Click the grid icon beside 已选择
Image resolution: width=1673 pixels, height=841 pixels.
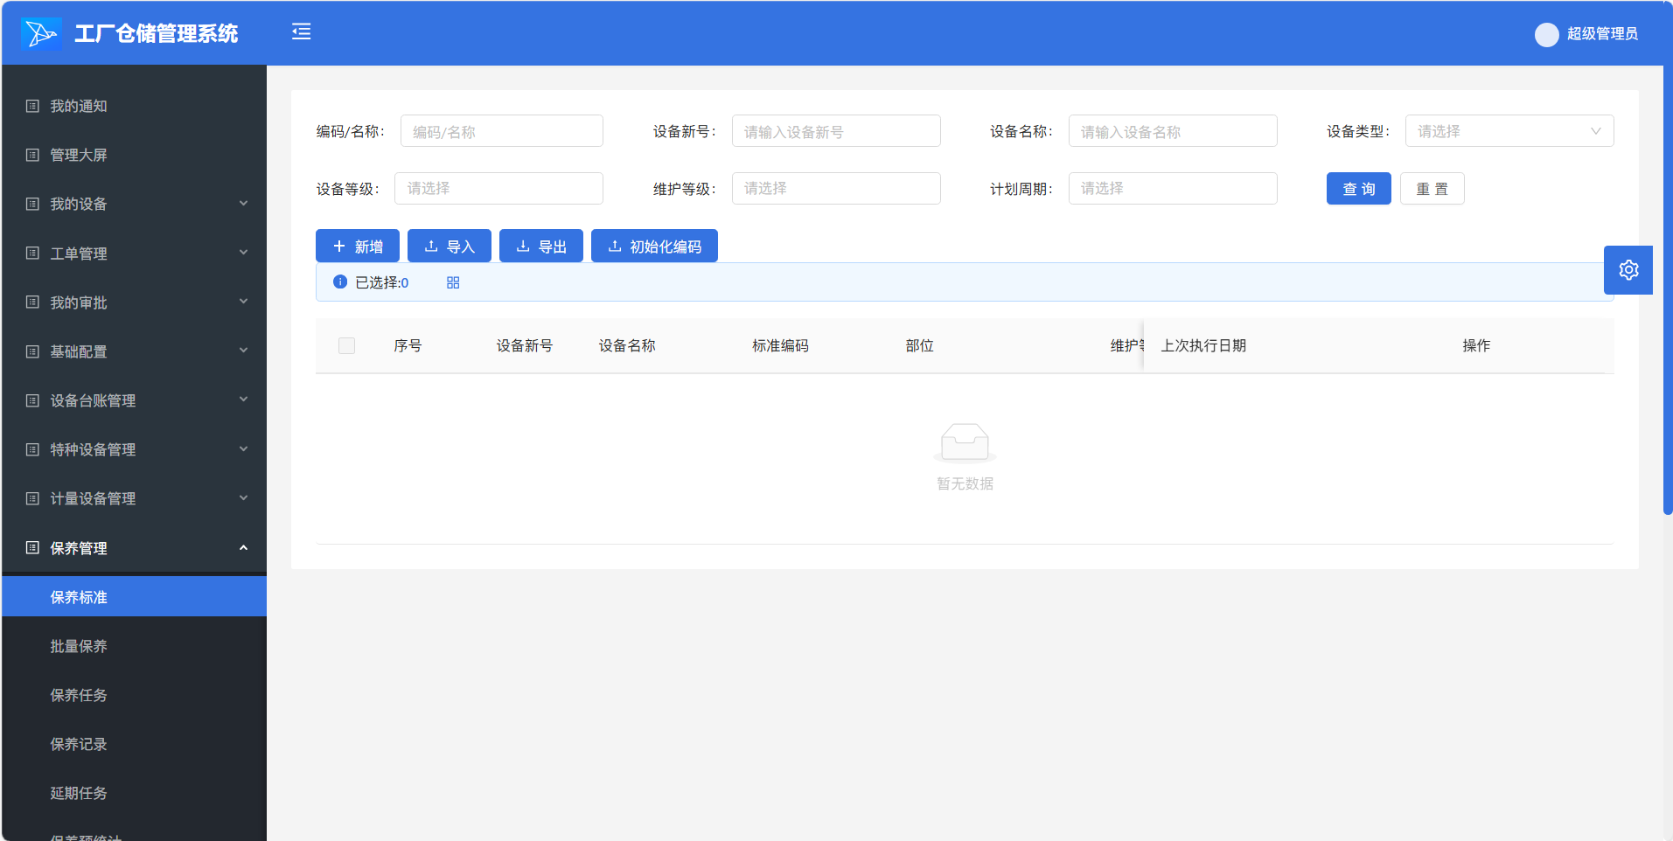pos(453,282)
